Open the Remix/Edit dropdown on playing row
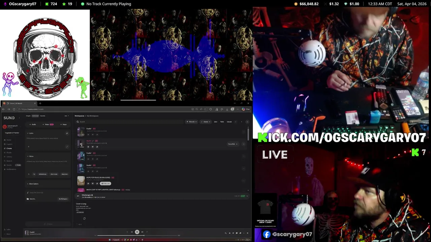Viewport: 431px width, 242px height. 233,144
